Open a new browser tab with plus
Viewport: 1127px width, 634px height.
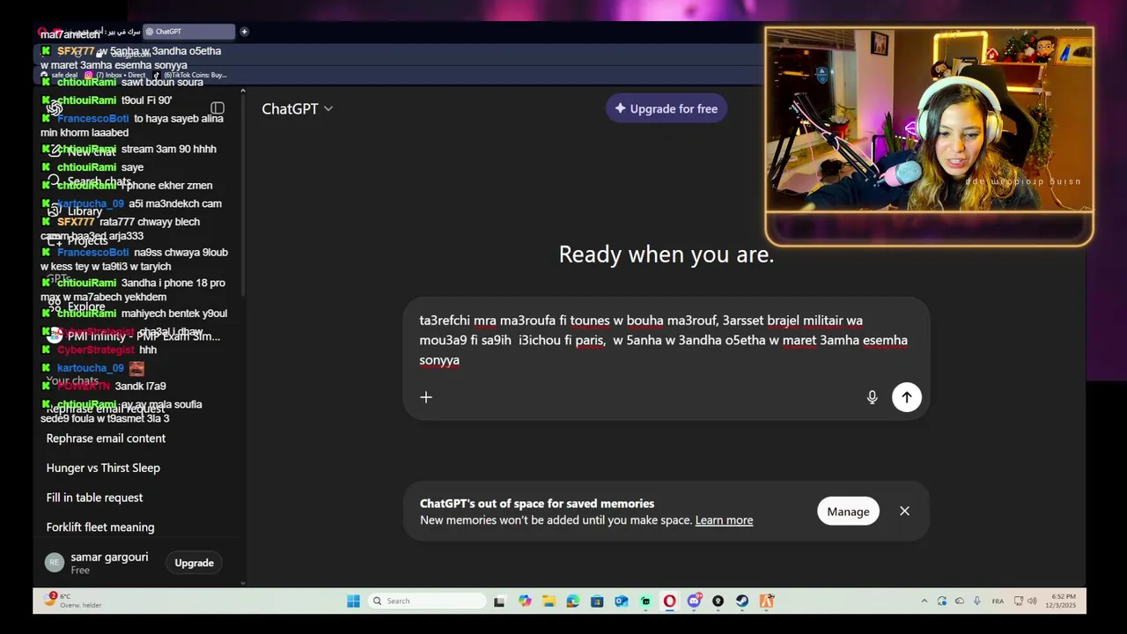[244, 32]
